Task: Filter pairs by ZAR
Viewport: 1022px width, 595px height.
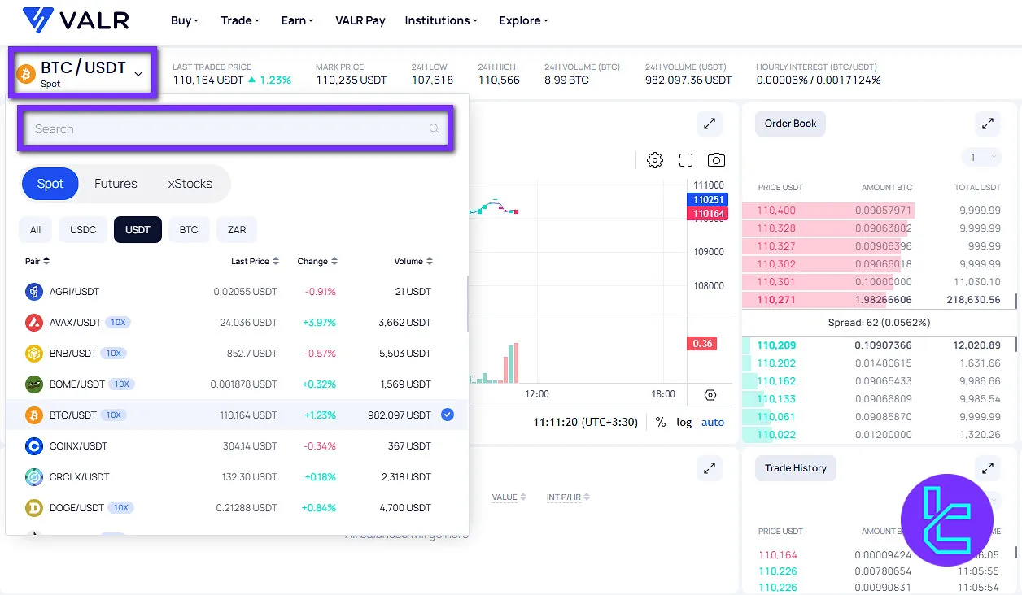Action: coord(237,230)
